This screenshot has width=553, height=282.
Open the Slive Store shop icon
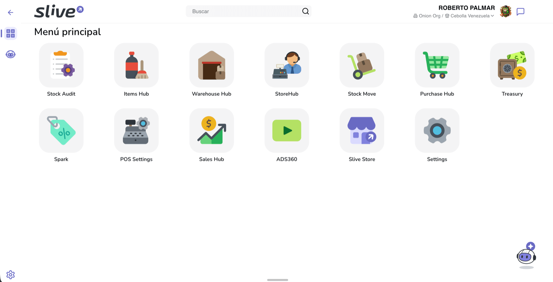(362, 131)
